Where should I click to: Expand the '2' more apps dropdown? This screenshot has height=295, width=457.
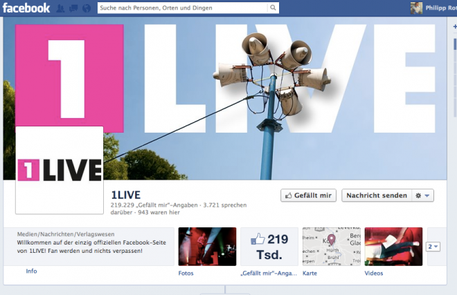433,247
